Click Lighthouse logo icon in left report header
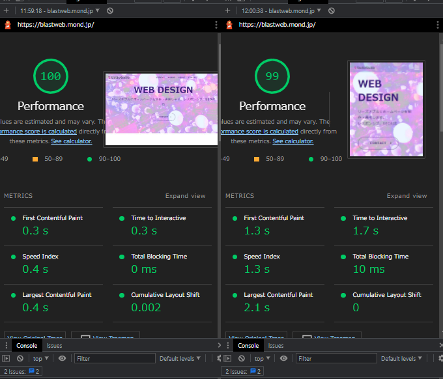 coord(8,25)
